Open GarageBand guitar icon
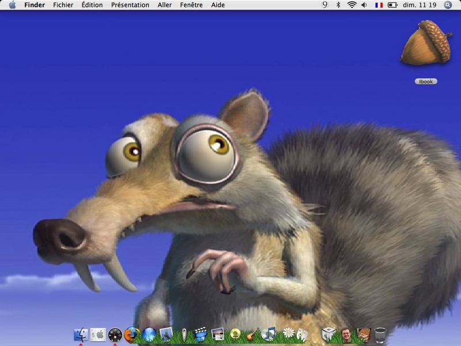The width and height of the screenshot is (461, 346). (x=252, y=334)
